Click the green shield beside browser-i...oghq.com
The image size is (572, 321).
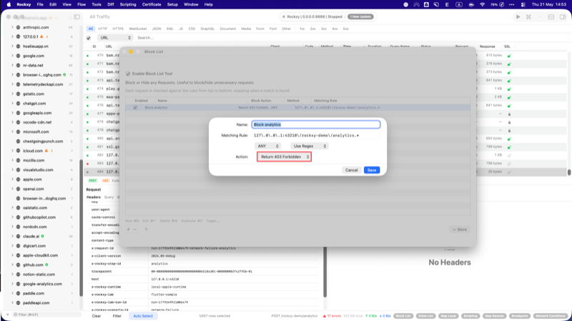64,75
